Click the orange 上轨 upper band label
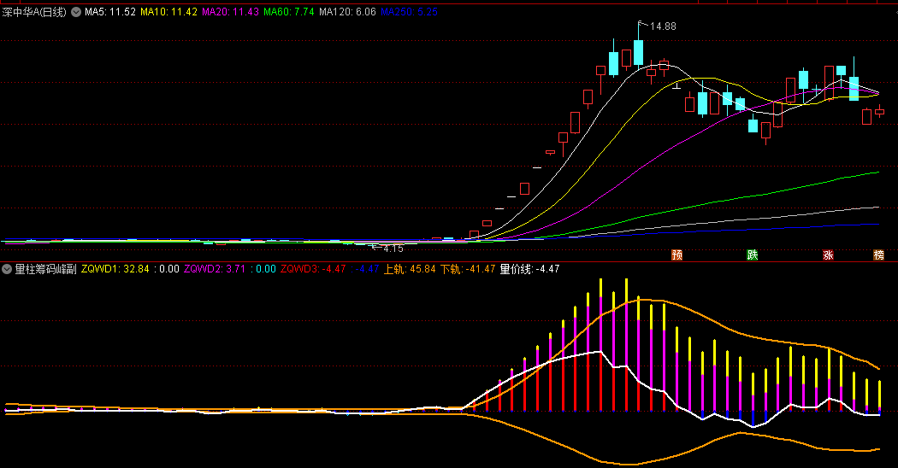Screen dimensions: 898x468 pos(410,268)
